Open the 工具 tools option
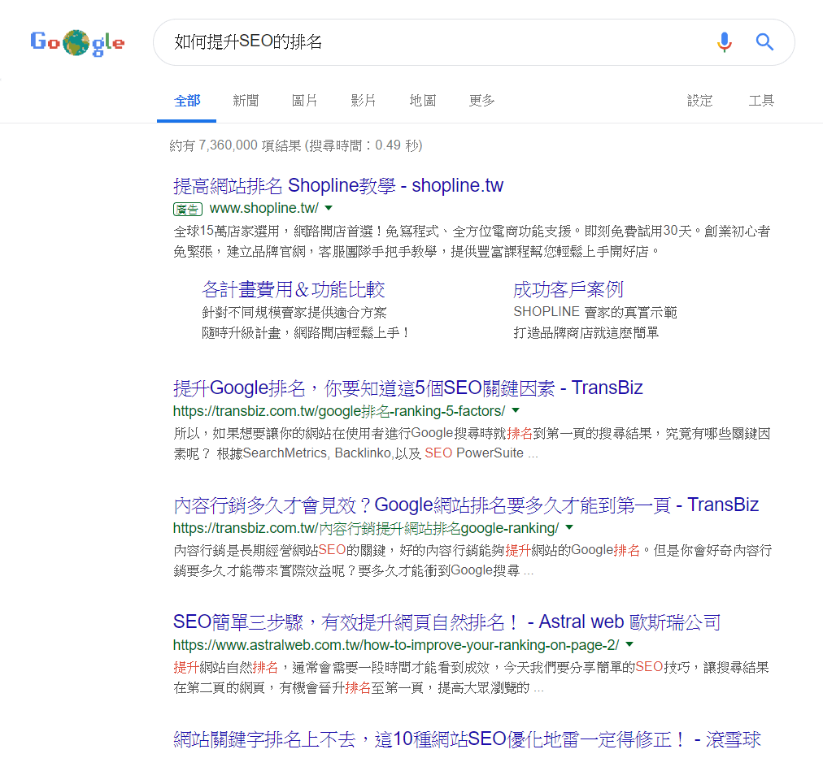This screenshot has width=823, height=758. (x=761, y=101)
